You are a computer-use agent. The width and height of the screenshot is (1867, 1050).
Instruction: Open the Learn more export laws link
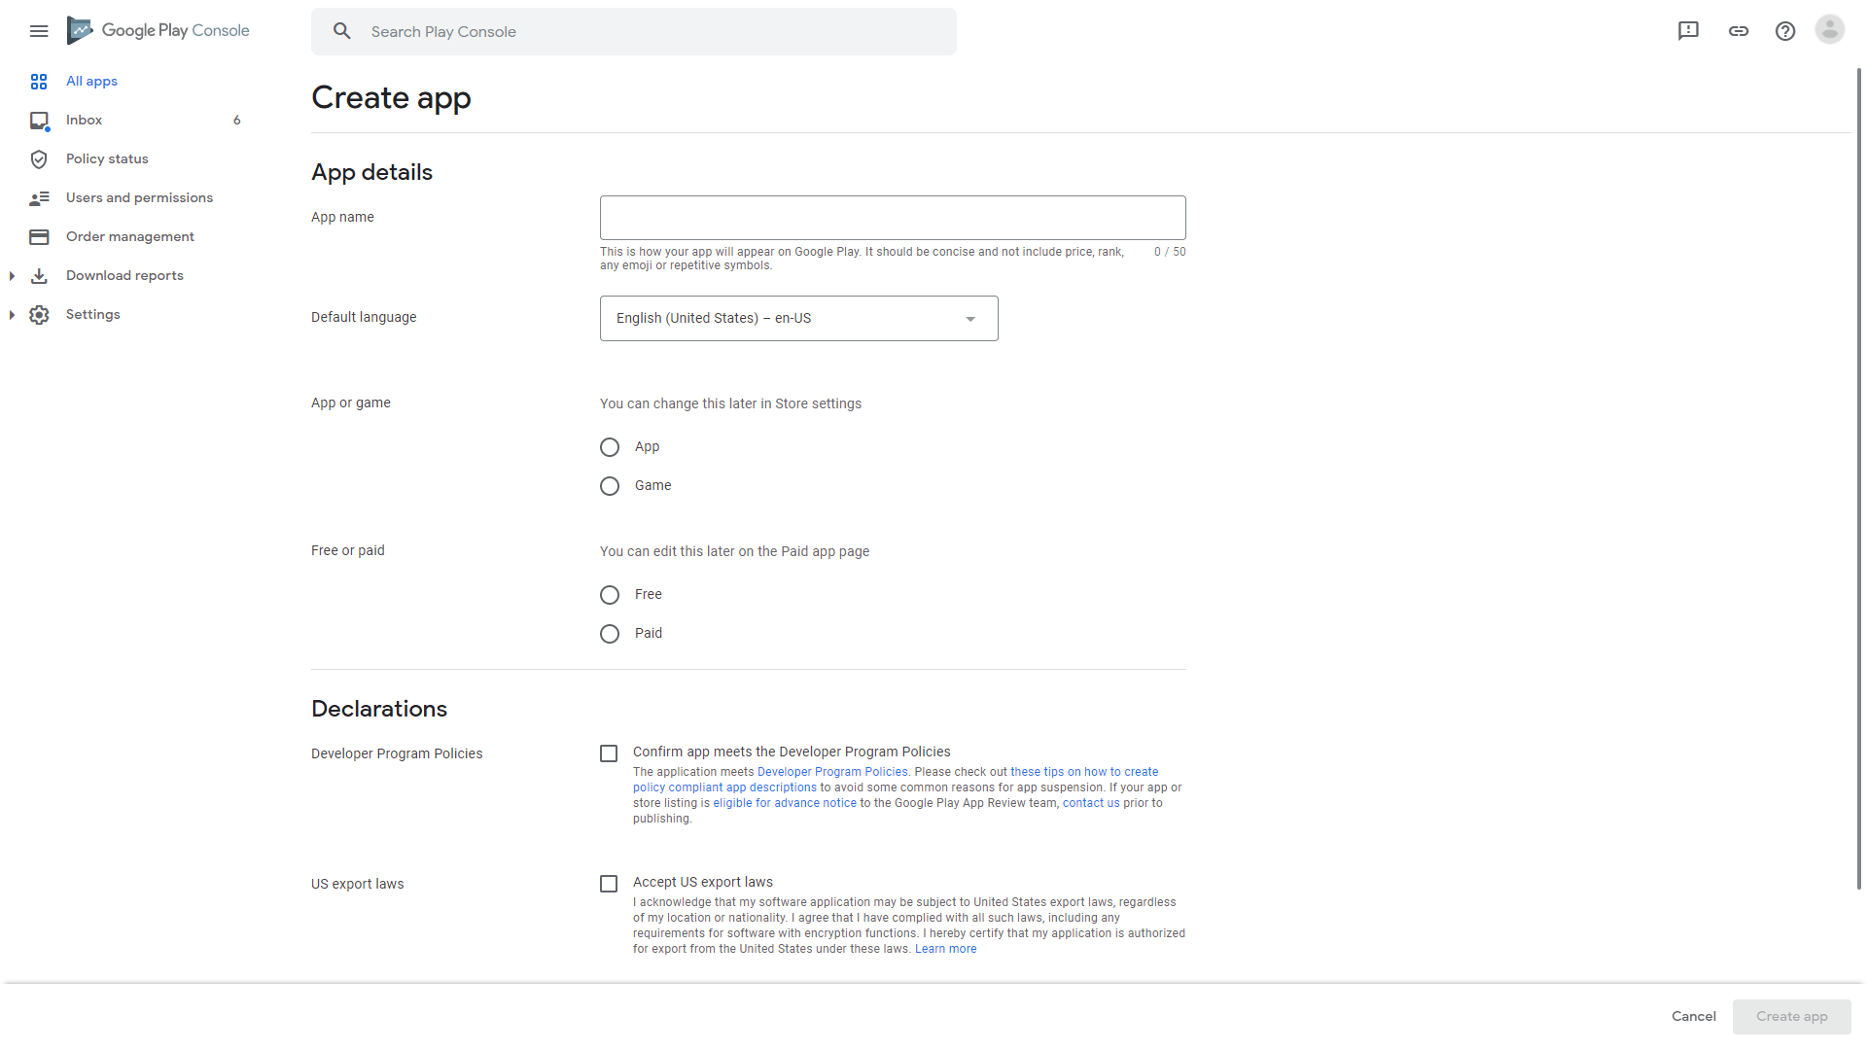click(945, 949)
